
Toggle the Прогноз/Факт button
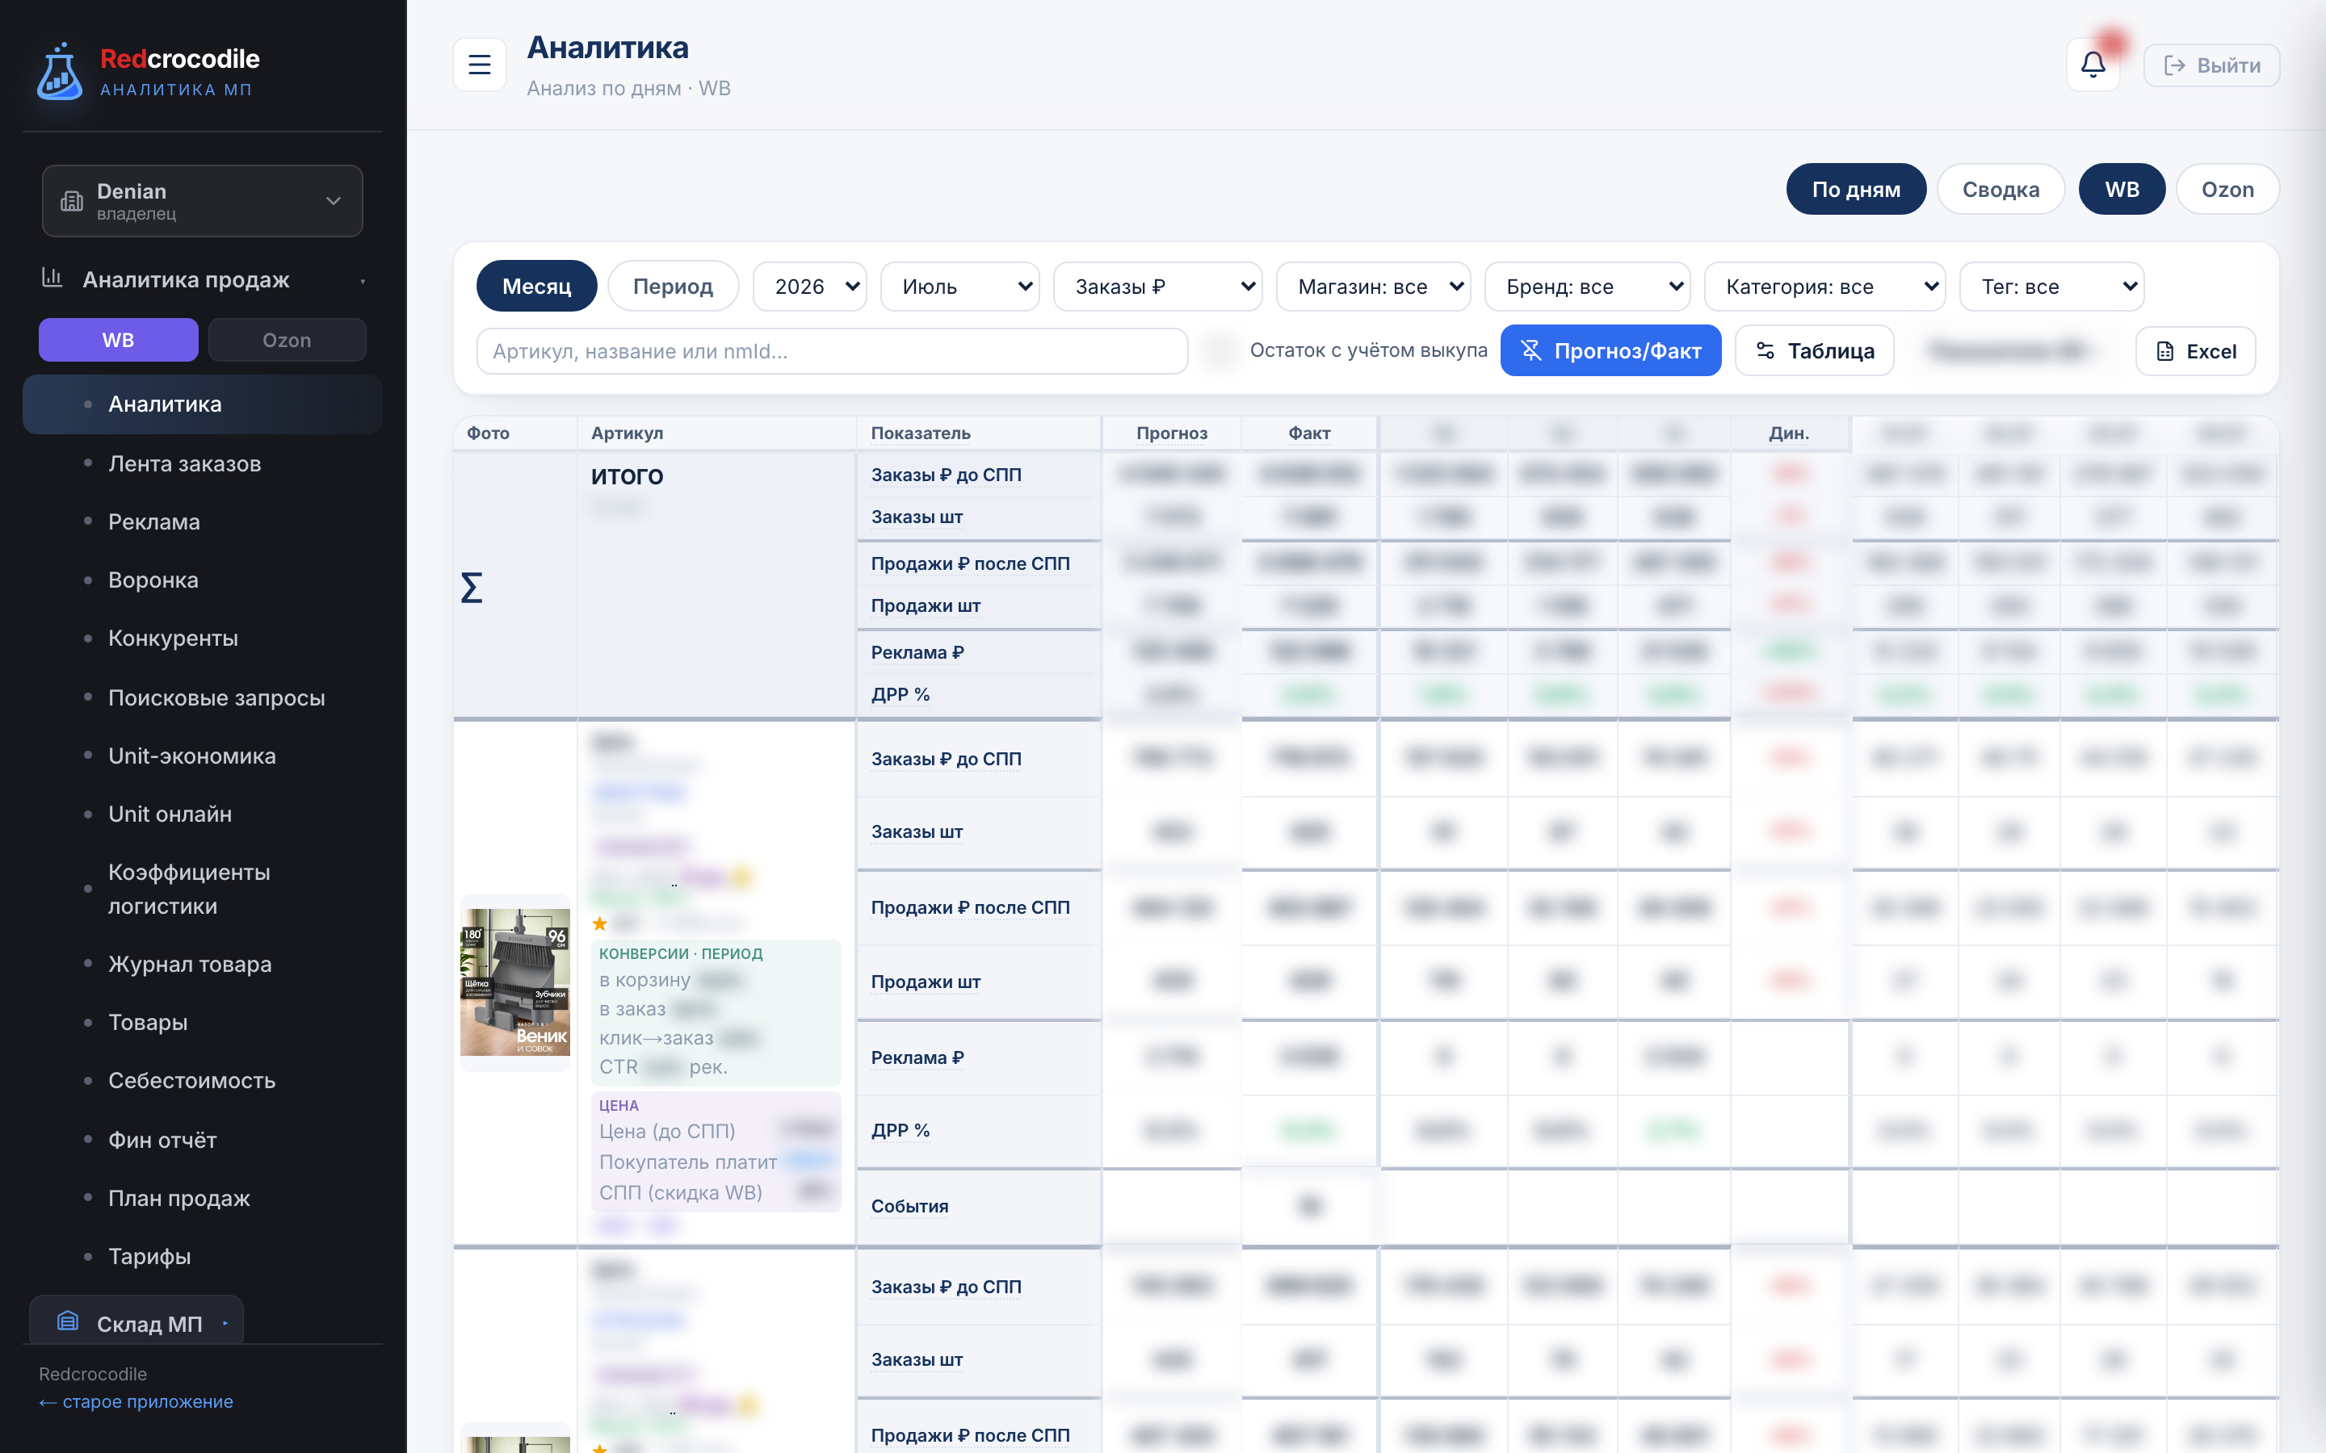point(1610,351)
